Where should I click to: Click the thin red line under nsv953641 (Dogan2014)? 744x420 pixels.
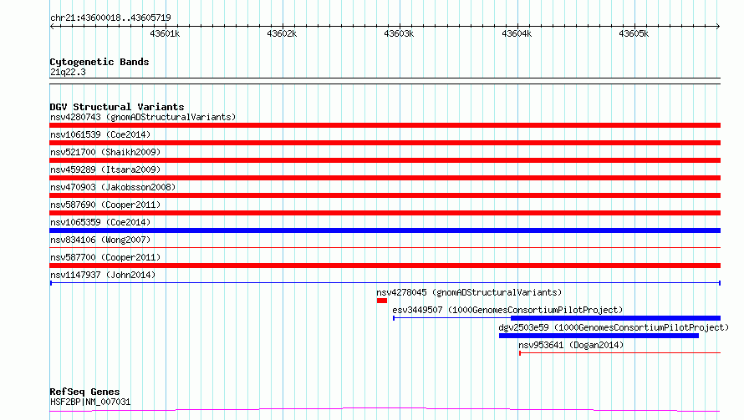(x=619, y=352)
